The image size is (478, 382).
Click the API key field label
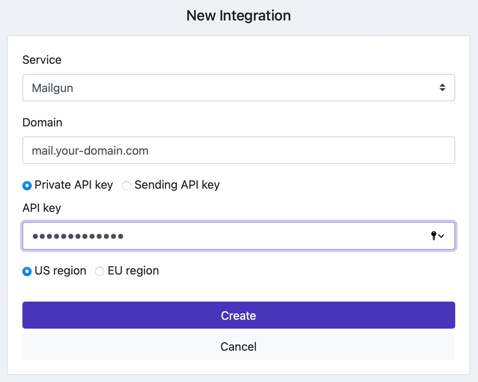(x=42, y=208)
